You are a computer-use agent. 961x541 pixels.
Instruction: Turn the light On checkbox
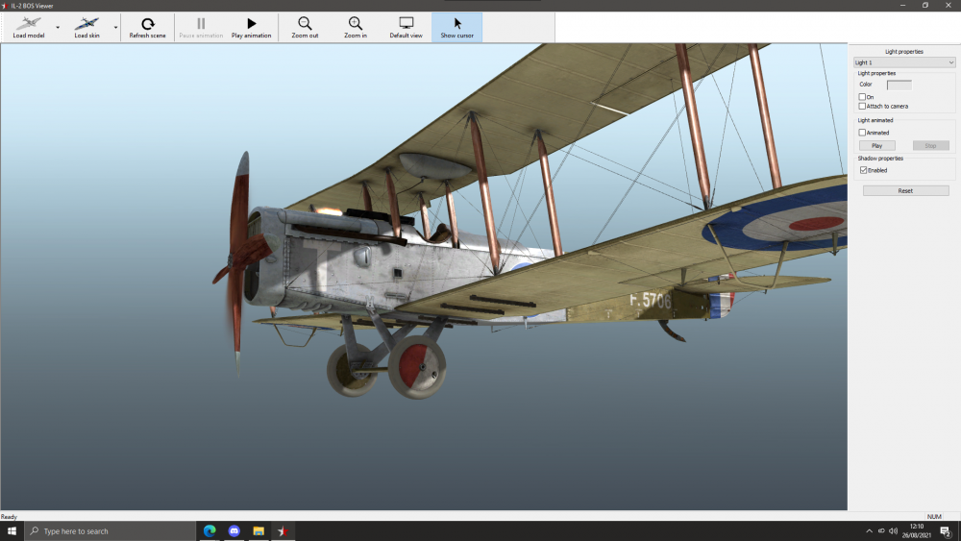coord(863,97)
